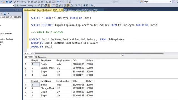Select Results to File option
Image resolution: width=178 pixels, height=100 pixels.
point(72,6)
